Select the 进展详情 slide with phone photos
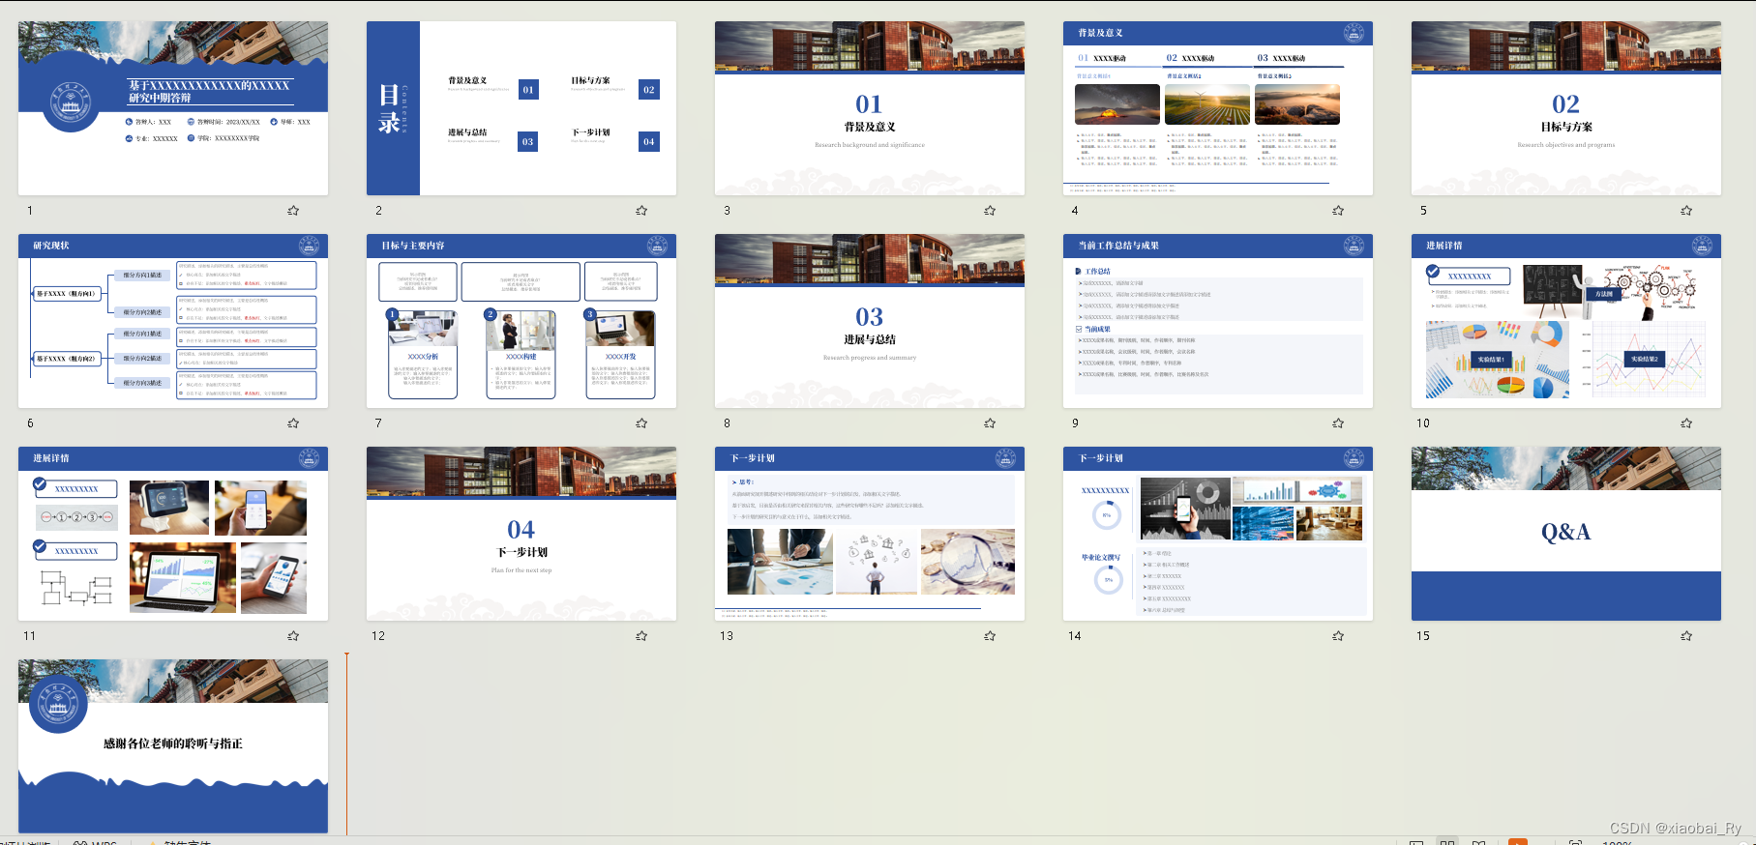The width and height of the screenshot is (1756, 845). [173, 534]
